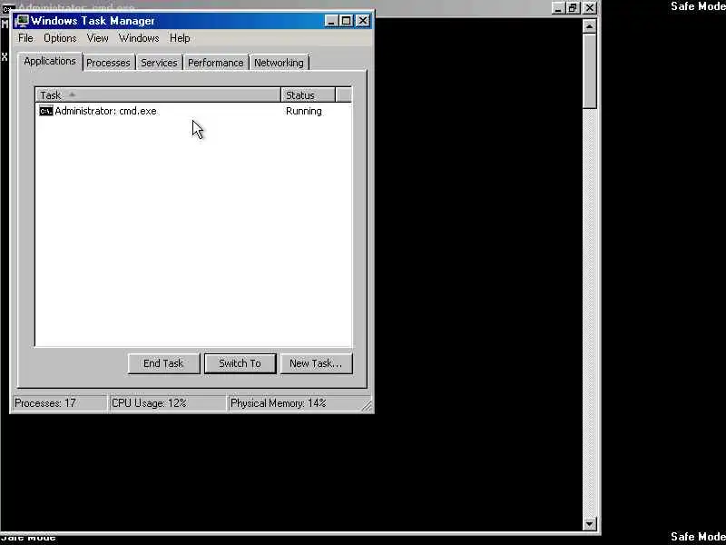
Task: Minimize the cmd.exe window
Action: 559,8
